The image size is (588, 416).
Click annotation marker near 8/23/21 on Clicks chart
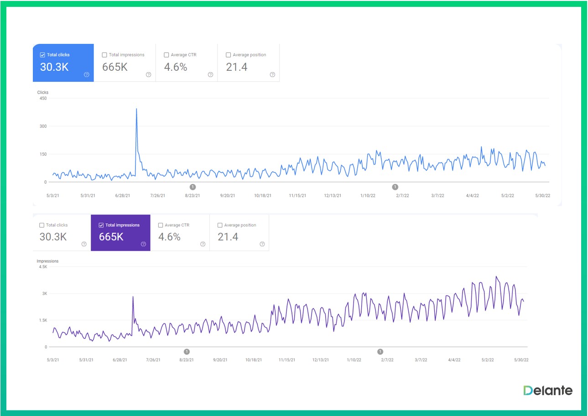193,187
